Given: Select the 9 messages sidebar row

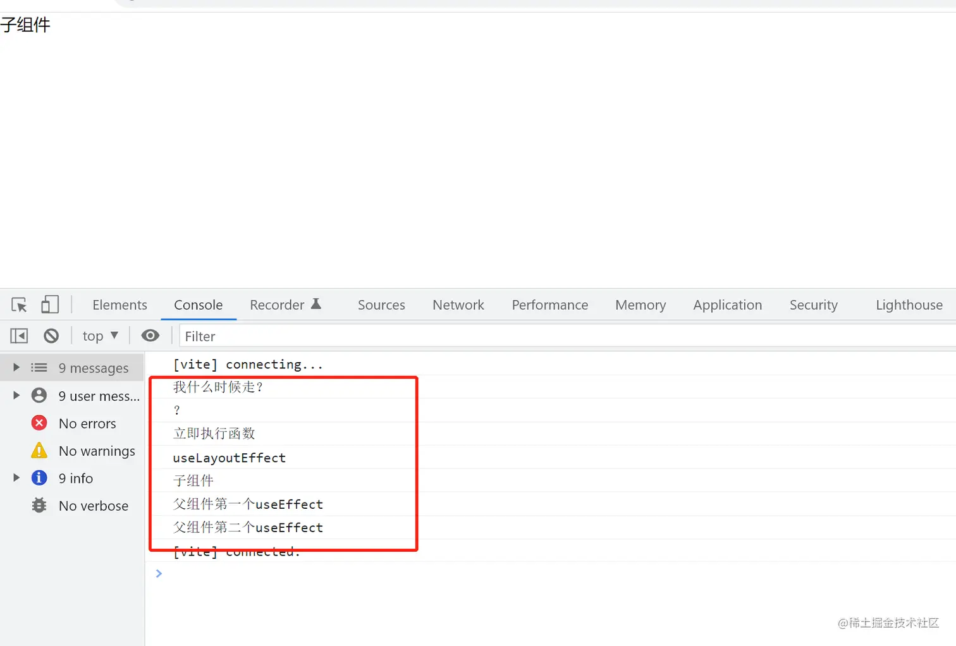Looking at the screenshot, I should point(72,367).
